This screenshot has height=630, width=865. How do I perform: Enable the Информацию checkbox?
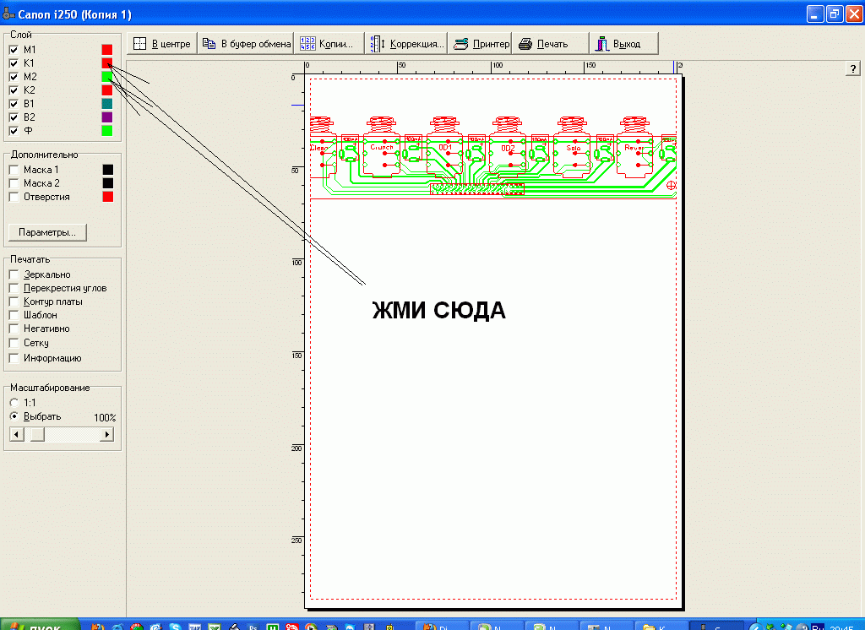click(14, 358)
